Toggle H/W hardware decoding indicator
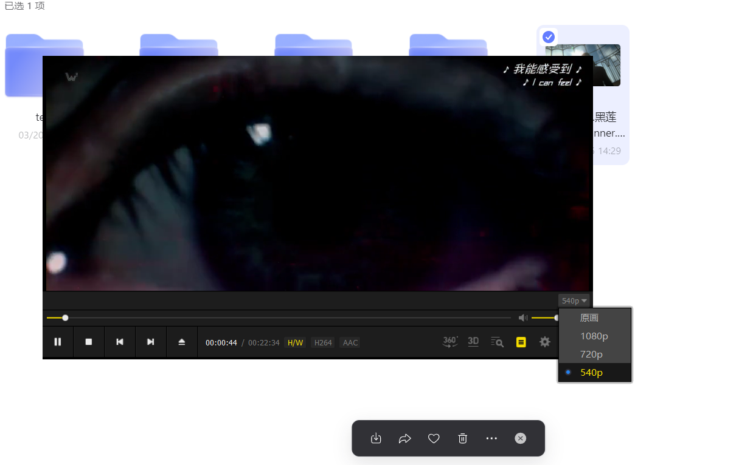Image resolution: width=753 pixels, height=465 pixels. click(295, 342)
